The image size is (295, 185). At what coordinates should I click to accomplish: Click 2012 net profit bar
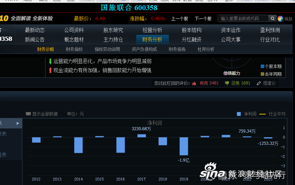pyautogui.click(x=36, y=140)
